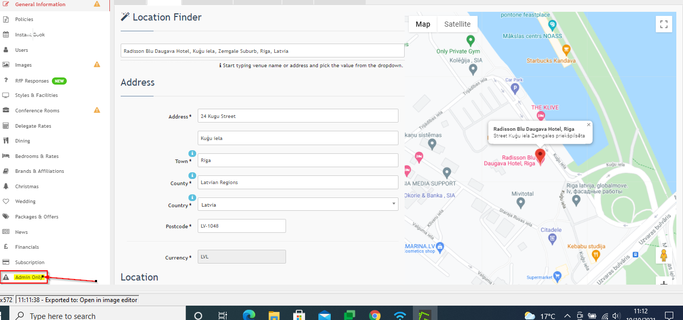This screenshot has width=683, height=320.
Task: Toggle fullscreen map view
Action: click(x=664, y=24)
